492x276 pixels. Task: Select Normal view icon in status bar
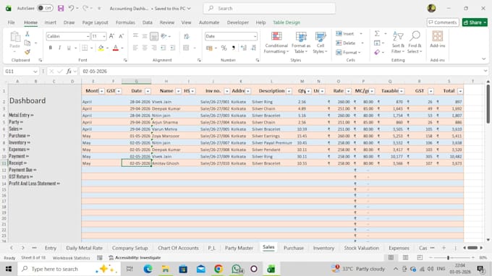pos(391,257)
